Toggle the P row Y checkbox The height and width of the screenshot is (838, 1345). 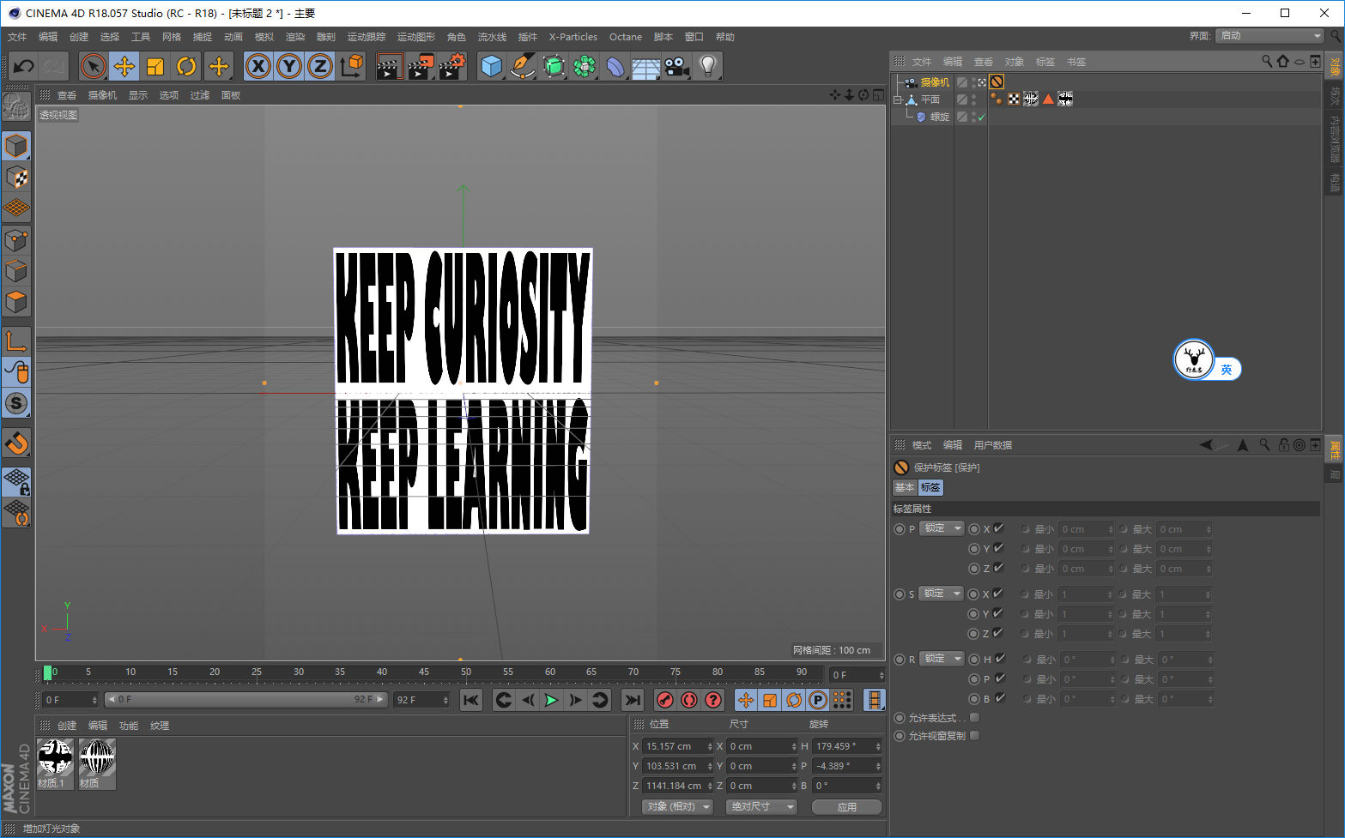998,548
